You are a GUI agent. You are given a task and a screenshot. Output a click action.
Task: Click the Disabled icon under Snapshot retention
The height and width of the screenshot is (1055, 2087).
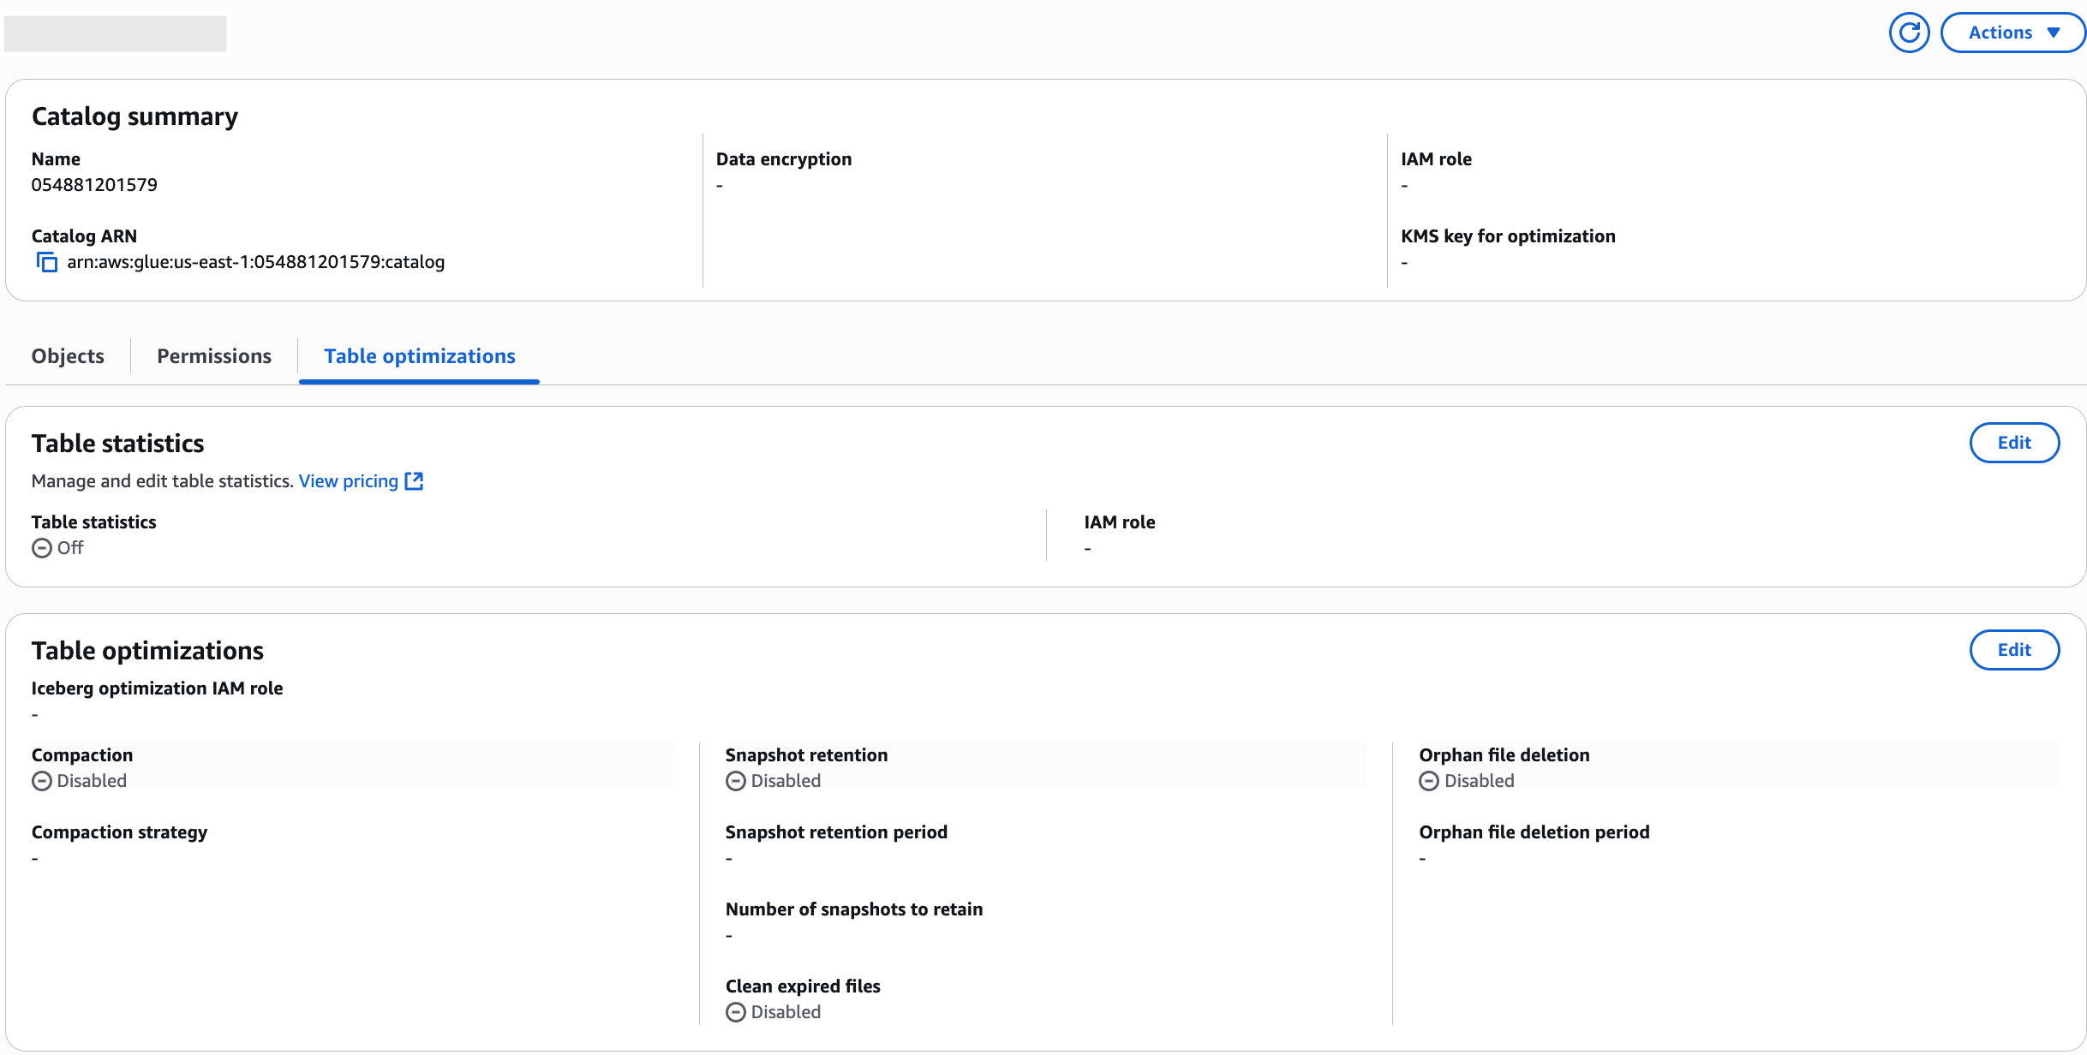pyautogui.click(x=734, y=780)
